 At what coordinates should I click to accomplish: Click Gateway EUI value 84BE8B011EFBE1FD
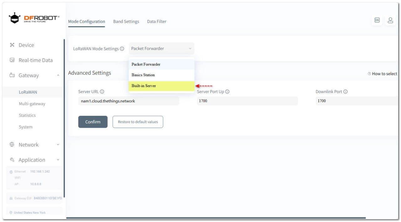[48, 199]
